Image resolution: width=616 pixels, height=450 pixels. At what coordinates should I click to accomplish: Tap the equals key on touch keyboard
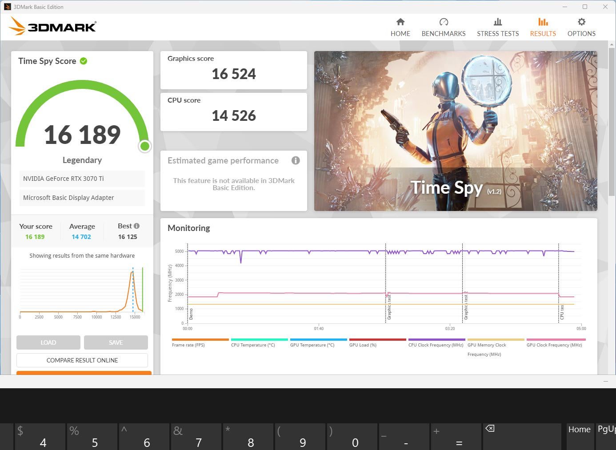point(456,437)
